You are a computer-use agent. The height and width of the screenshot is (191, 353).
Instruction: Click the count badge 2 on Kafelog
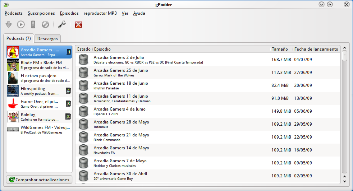click(x=68, y=117)
